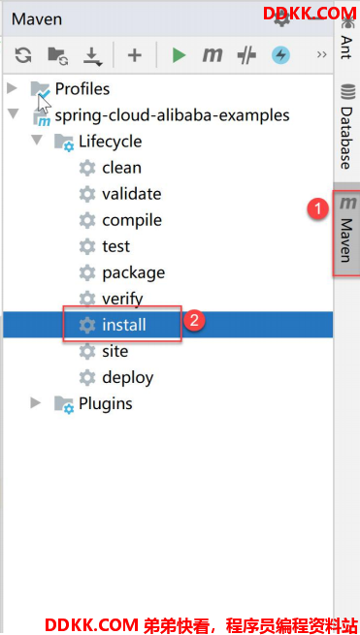
Task: Switch to the Ant side tab
Action: [346, 39]
